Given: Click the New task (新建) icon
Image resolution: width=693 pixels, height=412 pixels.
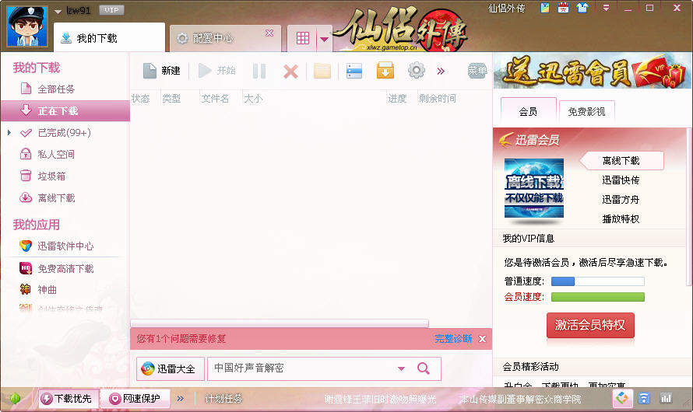Looking at the screenshot, I should point(150,71).
